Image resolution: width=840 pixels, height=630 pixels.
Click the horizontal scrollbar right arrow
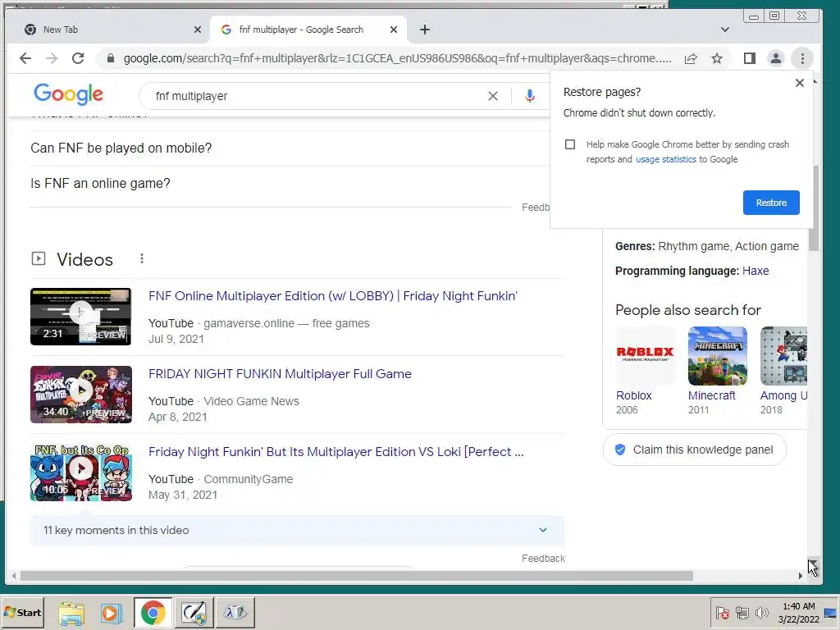(801, 576)
